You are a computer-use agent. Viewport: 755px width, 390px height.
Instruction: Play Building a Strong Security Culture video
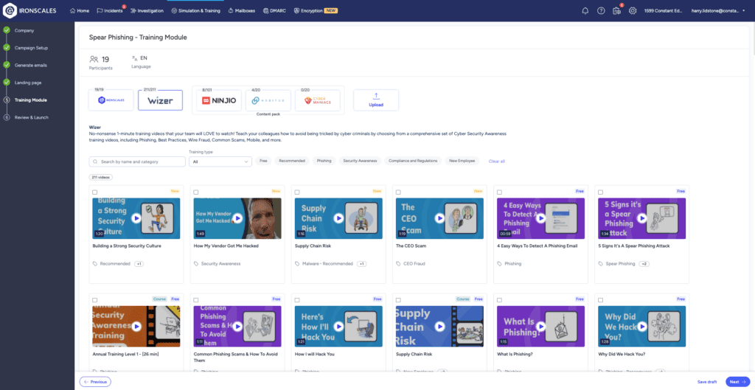(136, 218)
